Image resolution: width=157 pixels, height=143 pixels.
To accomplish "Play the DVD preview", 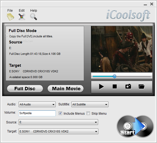I will pyautogui.click(x=101, y=87).
